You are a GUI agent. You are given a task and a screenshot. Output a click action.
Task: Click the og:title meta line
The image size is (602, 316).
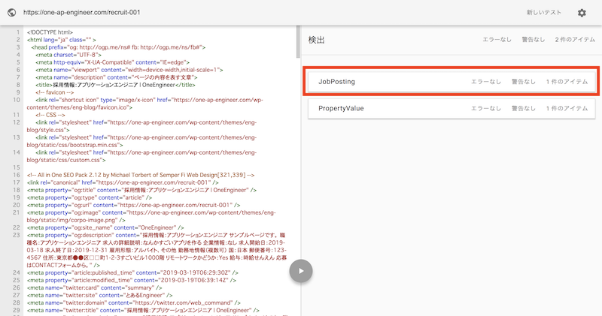click(141, 190)
